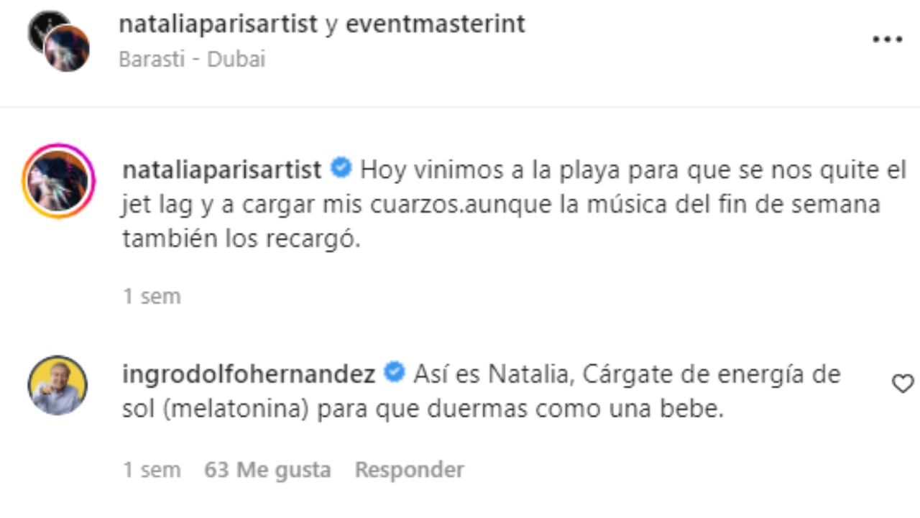
Task: View the 63 Me gusta likes list
Action: [x=267, y=470]
